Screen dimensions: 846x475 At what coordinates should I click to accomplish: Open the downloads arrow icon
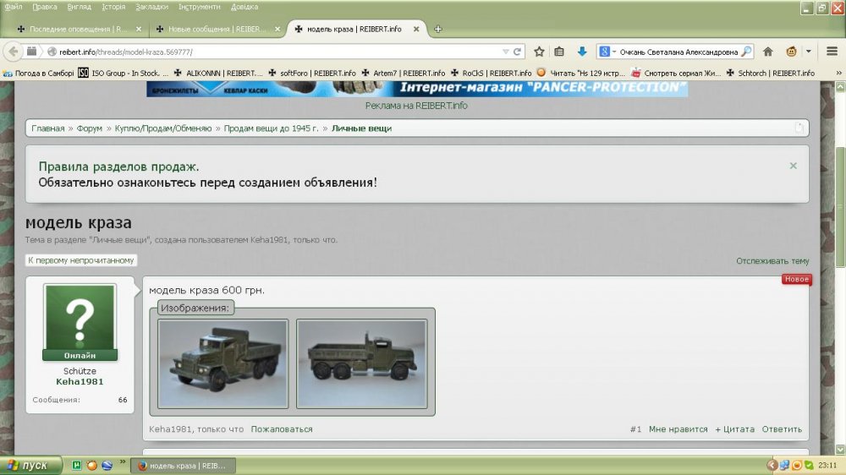click(582, 52)
